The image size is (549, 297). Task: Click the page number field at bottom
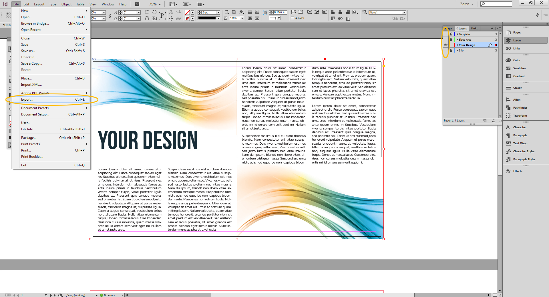pos(22,295)
